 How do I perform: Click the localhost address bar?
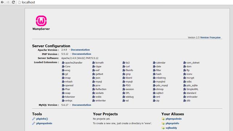pos(125,2)
